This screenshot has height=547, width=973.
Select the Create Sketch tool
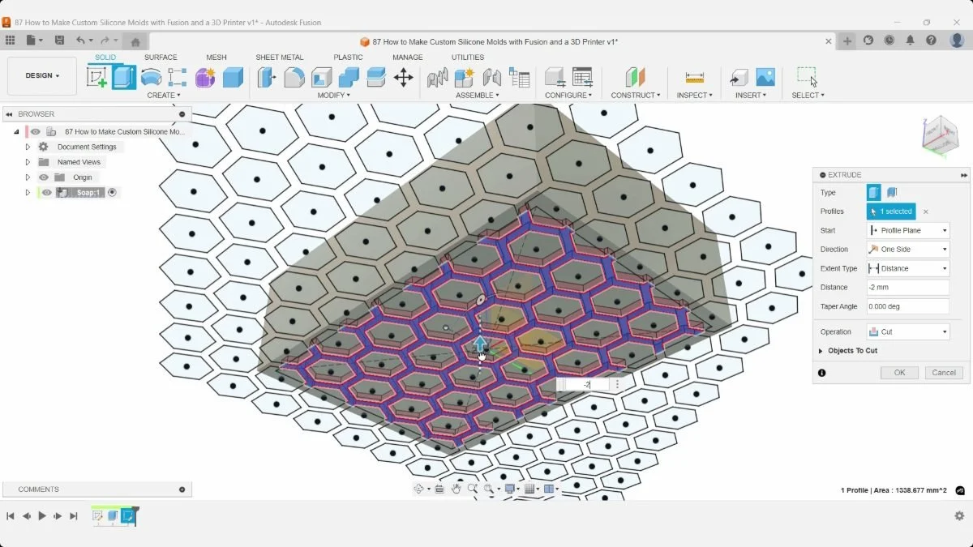coord(96,77)
